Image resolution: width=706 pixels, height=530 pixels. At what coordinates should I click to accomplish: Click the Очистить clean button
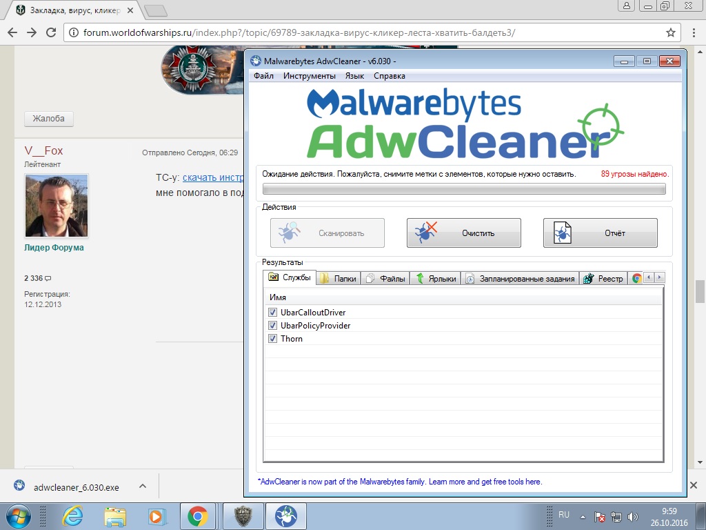(464, 233)
